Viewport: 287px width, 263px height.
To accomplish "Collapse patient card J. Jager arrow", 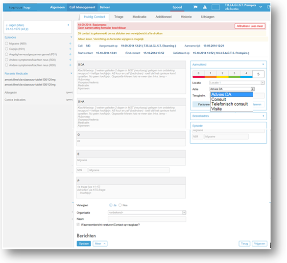I will tap(68, 25).
